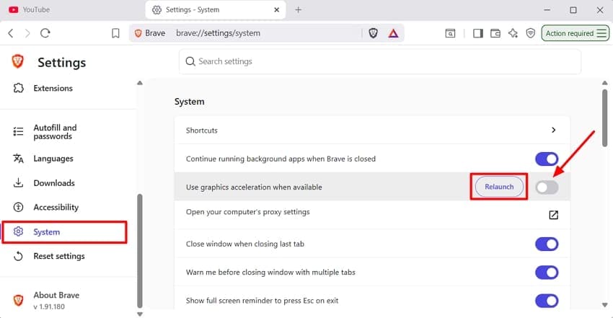Click the Autofill list icon

(18, 131)
